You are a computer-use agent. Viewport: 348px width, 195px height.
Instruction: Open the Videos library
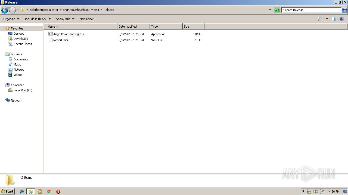pyautogui.click(x=18, y=75)
